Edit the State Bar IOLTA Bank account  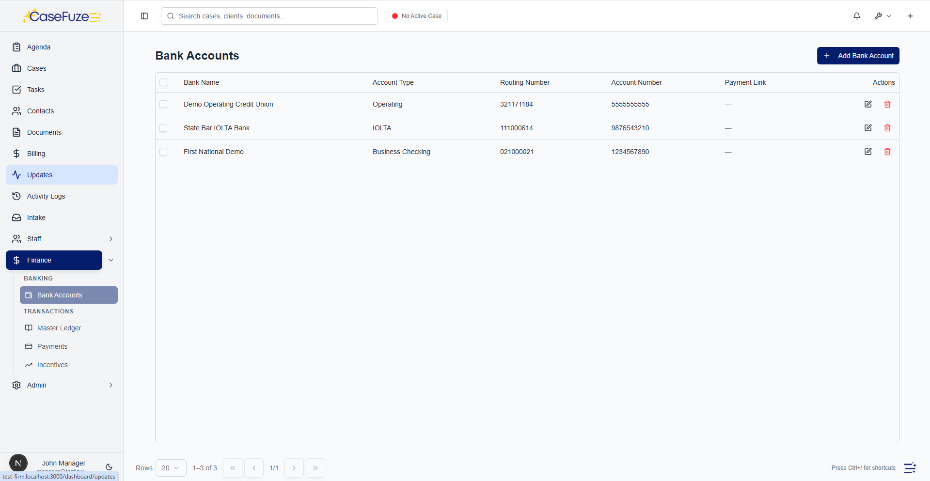(867, 128)
